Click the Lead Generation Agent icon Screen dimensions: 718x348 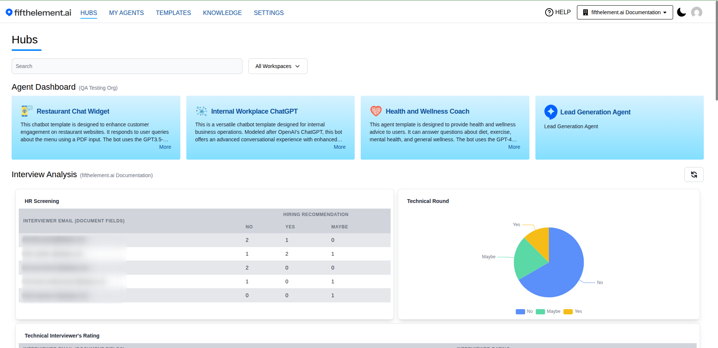(551, 112)
